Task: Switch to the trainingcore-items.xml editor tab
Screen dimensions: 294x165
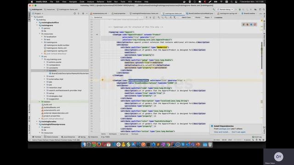Action: click(x=173, y=13)
